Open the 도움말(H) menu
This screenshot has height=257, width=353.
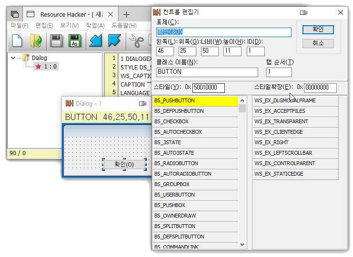[x=124, y=25]
